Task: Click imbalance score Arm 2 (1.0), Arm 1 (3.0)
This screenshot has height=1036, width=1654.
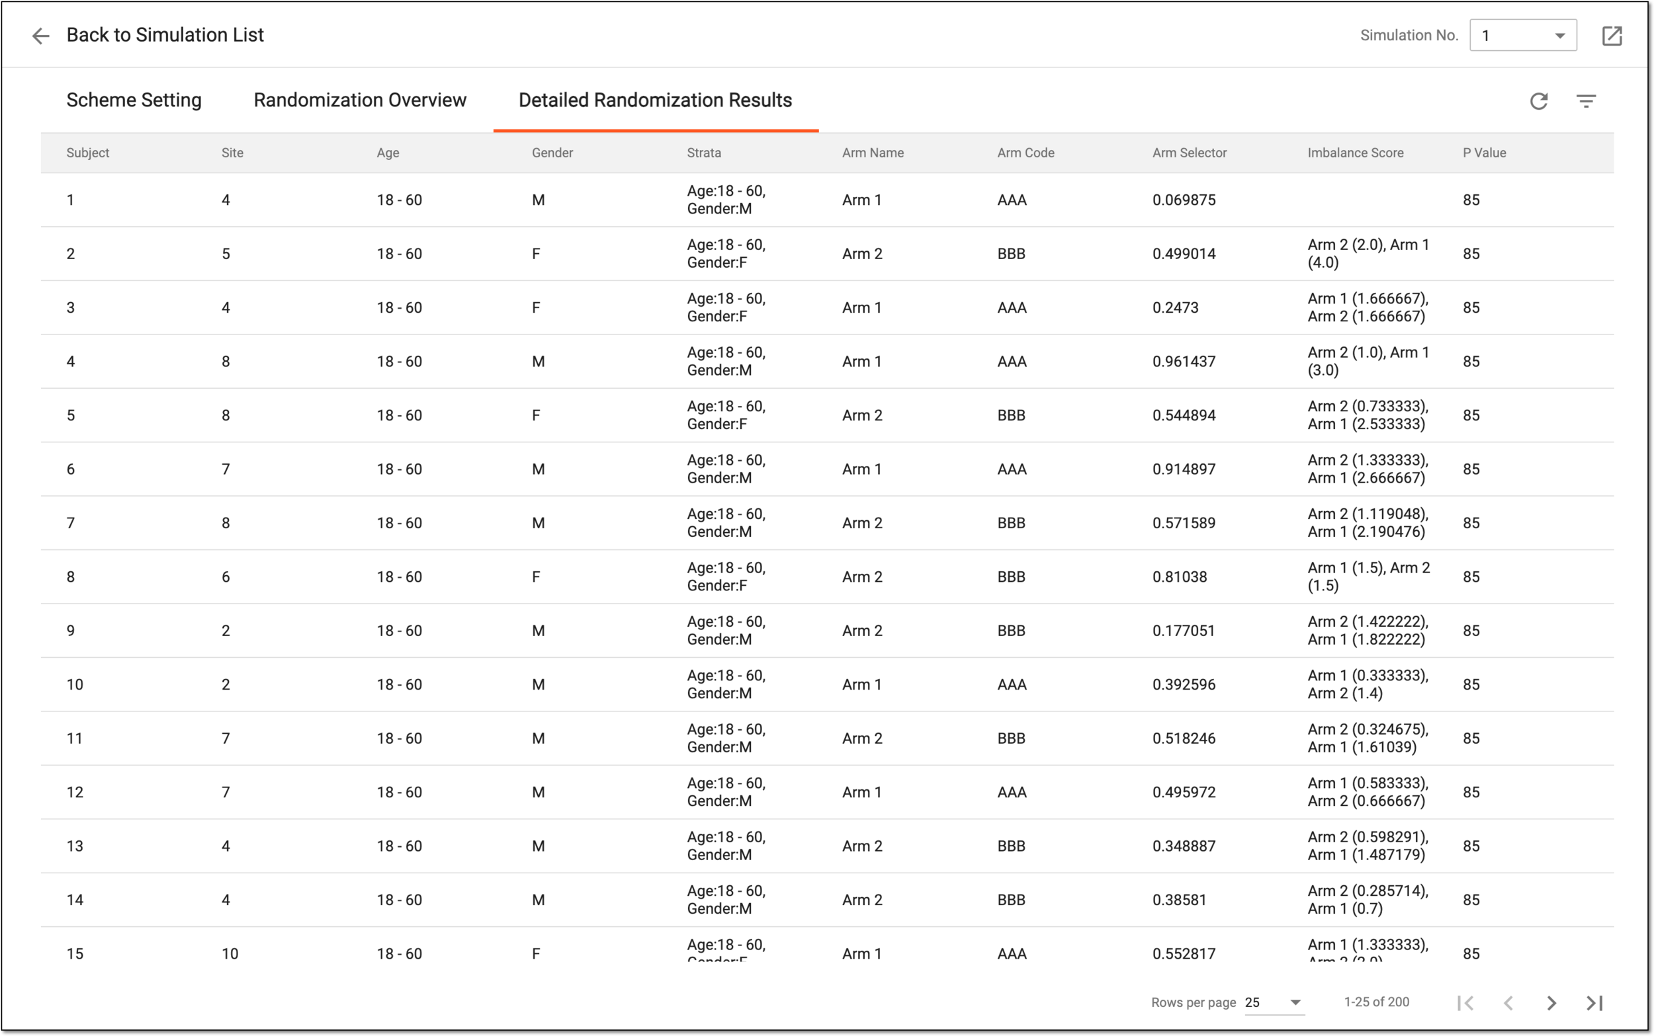Action: (1368, 361)
